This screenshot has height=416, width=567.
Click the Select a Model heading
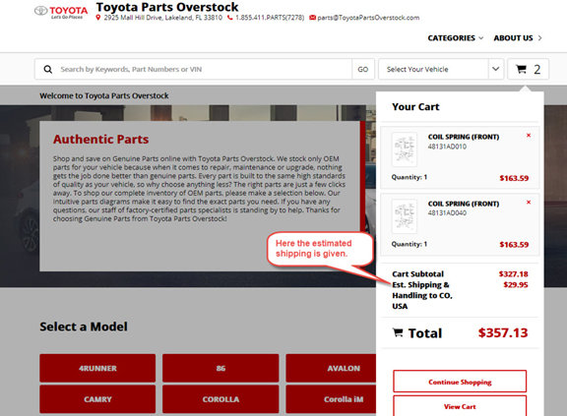pyautogui.click(x=84, y=327)
